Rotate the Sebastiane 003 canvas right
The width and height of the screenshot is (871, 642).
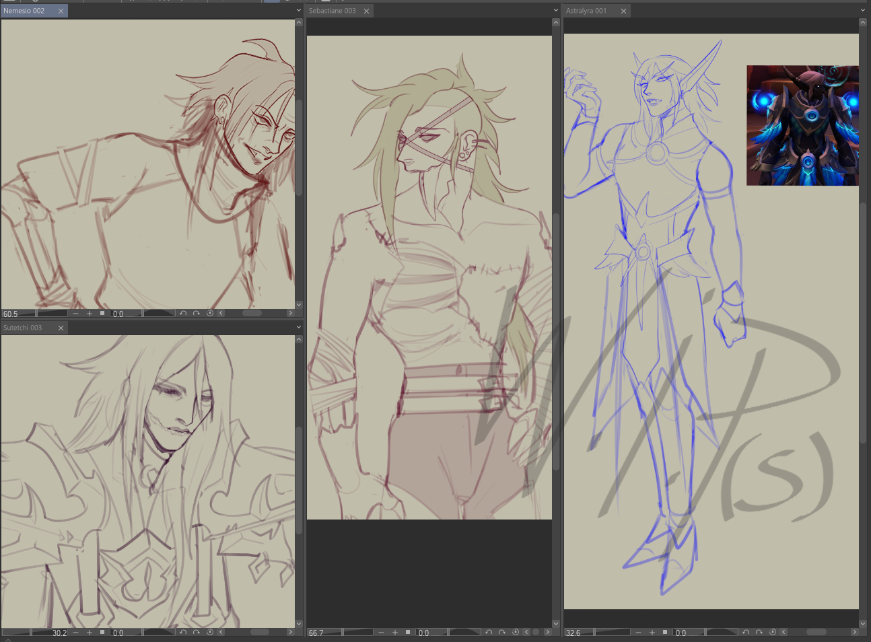(x=502, y=633)
